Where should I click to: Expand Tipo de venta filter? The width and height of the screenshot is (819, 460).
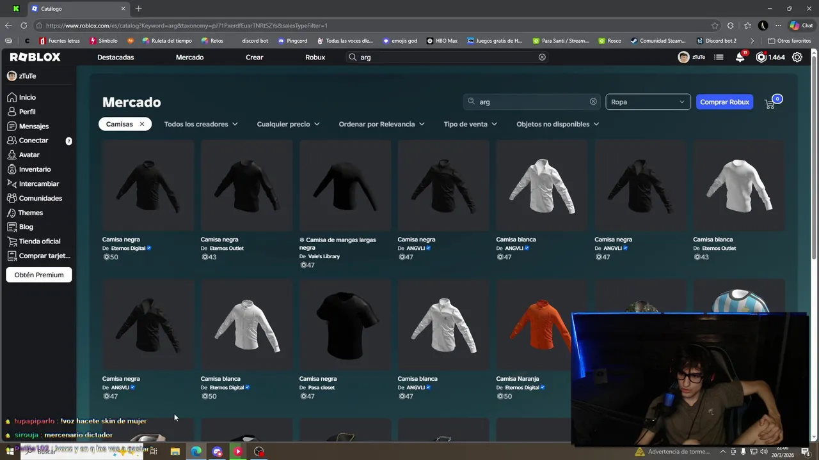pyautogui.click(x=470, y=124)
